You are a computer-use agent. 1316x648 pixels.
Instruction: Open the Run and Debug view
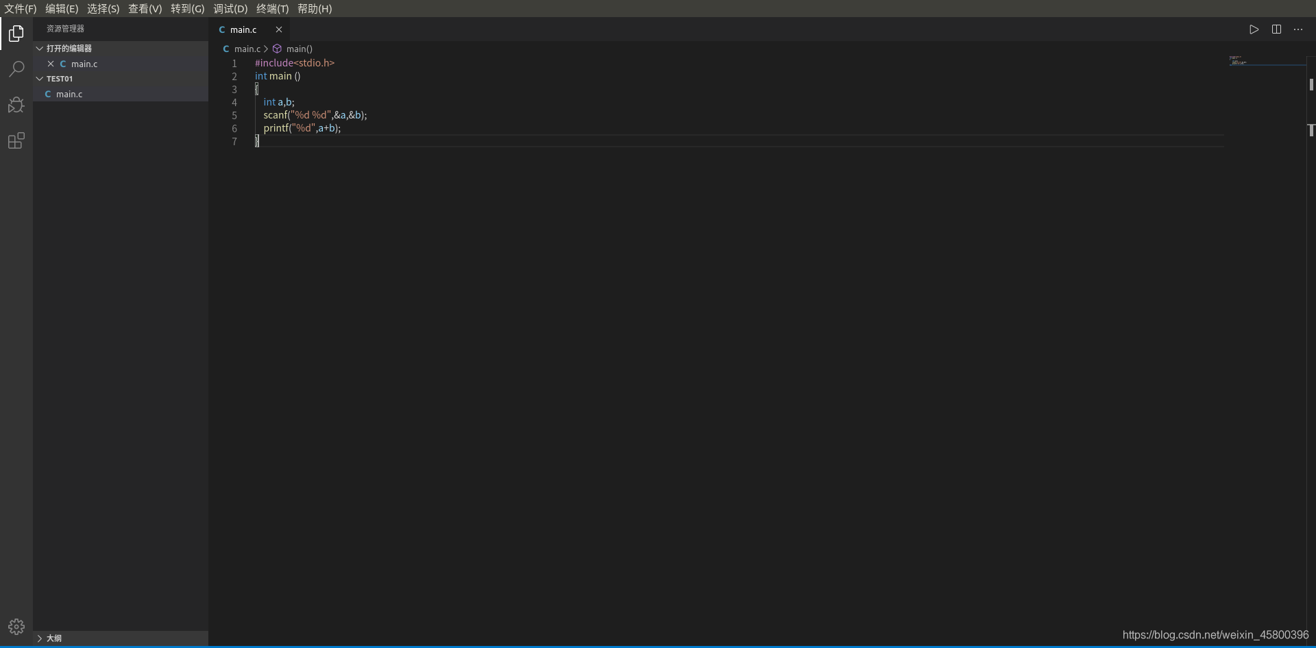(16, 105)
